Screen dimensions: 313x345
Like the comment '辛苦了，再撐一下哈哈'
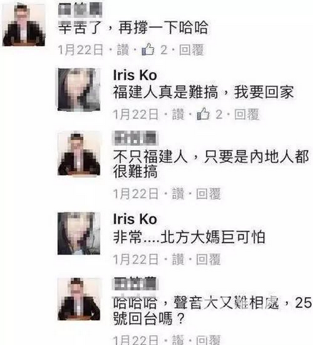click(123, 50)
